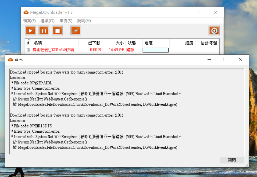The height and width of the screenshot is (177, 257).
Task: Sort by the 速度 column header
Action: (x=182, y=43)
